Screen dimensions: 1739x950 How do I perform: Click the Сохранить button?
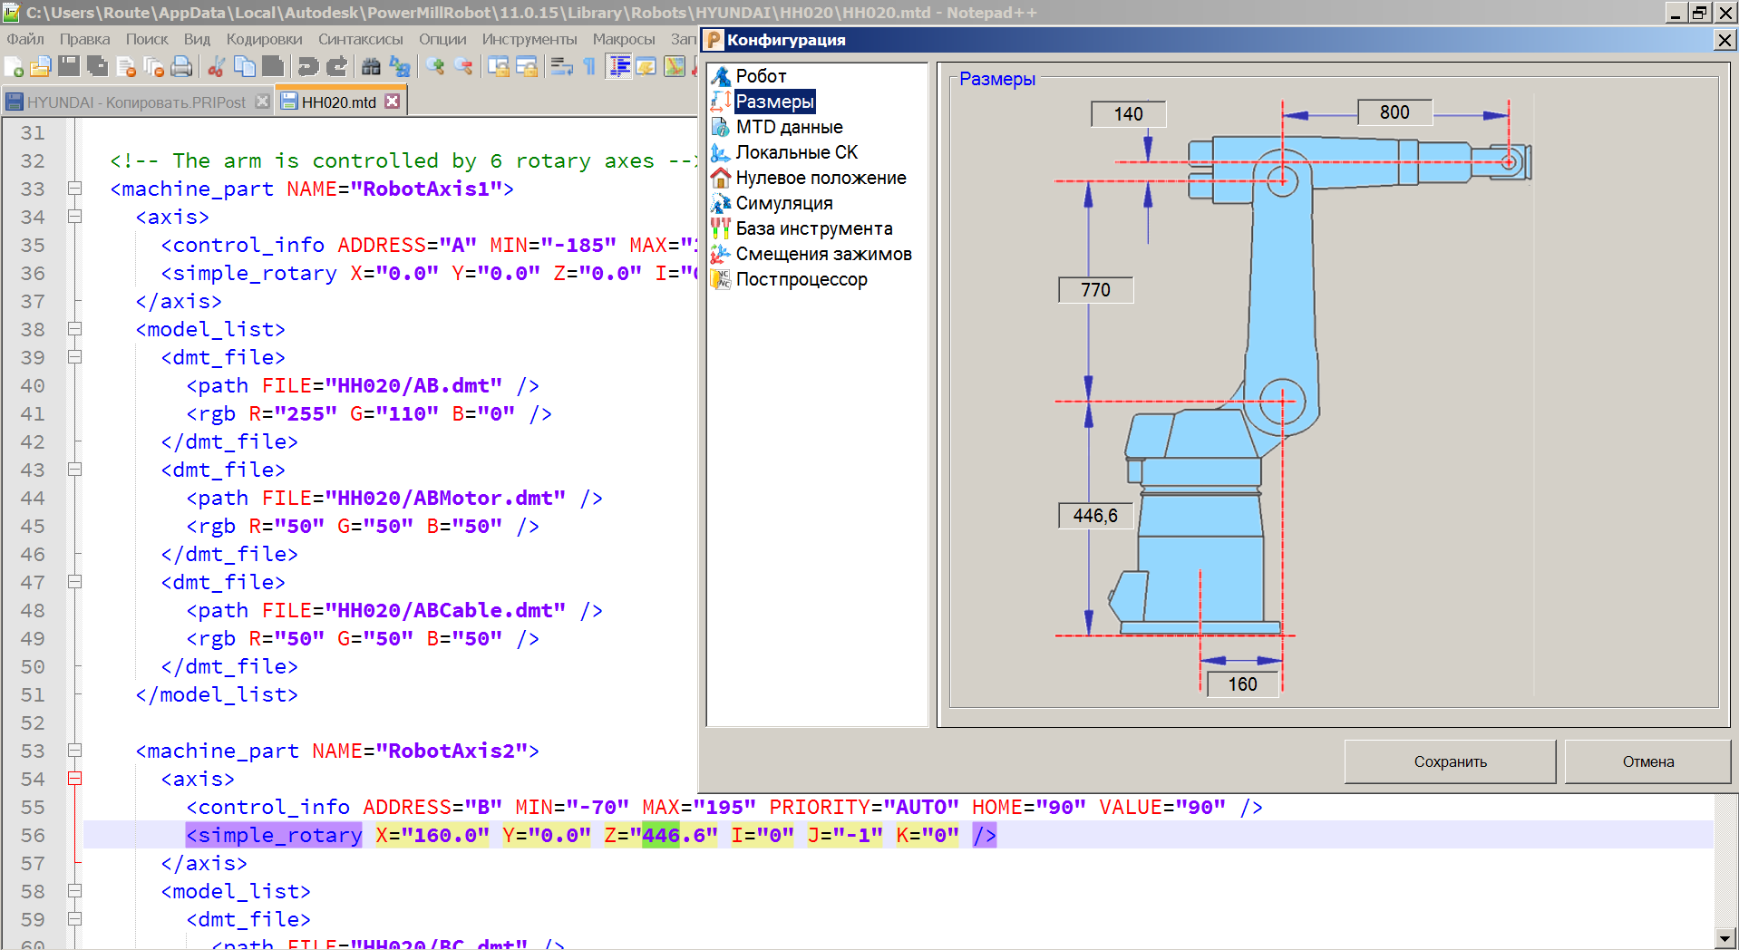pyautogui.click(x=1449, y=761)
